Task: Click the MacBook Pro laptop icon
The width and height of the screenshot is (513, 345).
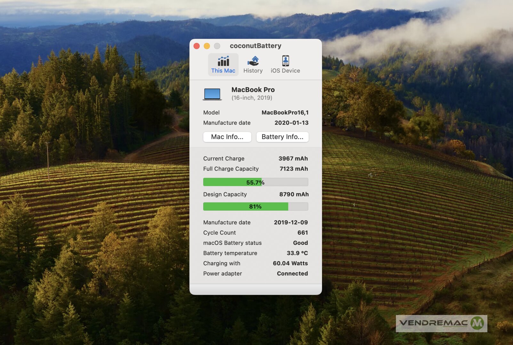Action: tap(212, 94)
